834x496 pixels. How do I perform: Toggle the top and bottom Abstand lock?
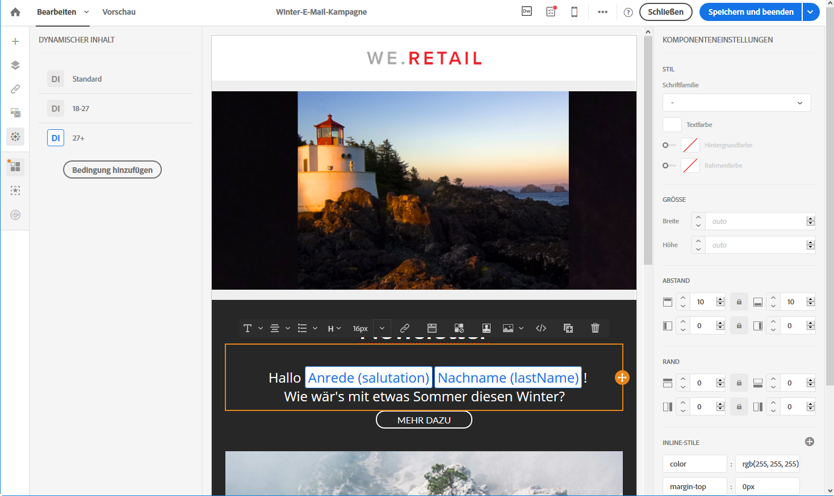coord(739,302)
